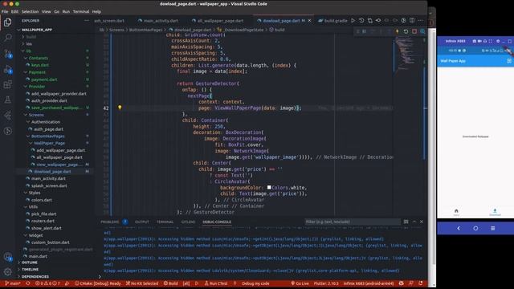Viewport: 514px width, 289px height.
Task: Tap the Android back navigation button
Action: [x=459, y=228]
